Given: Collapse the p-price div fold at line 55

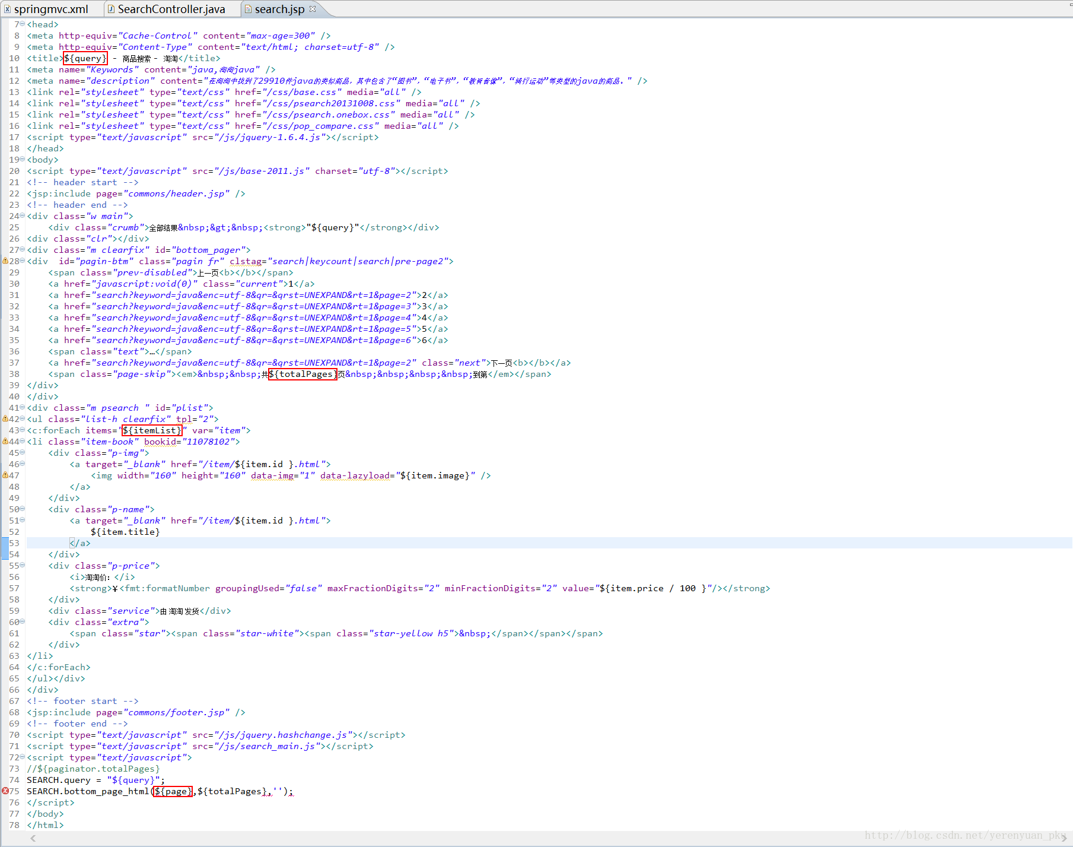Looking at the screenshot, I should coord(23,566).
